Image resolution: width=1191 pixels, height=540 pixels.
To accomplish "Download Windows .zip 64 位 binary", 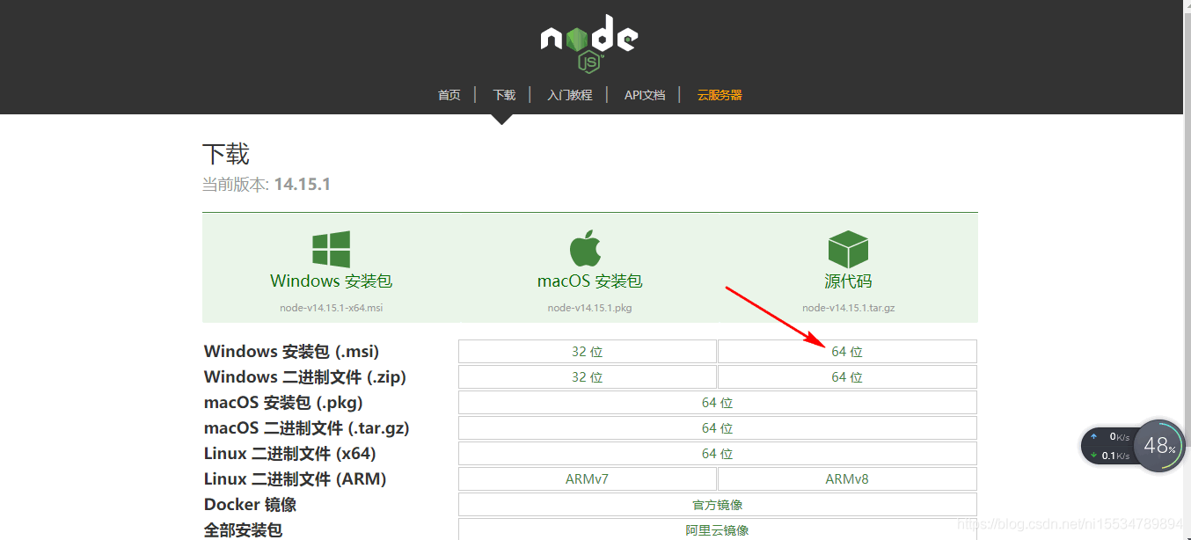I will 847,377.
